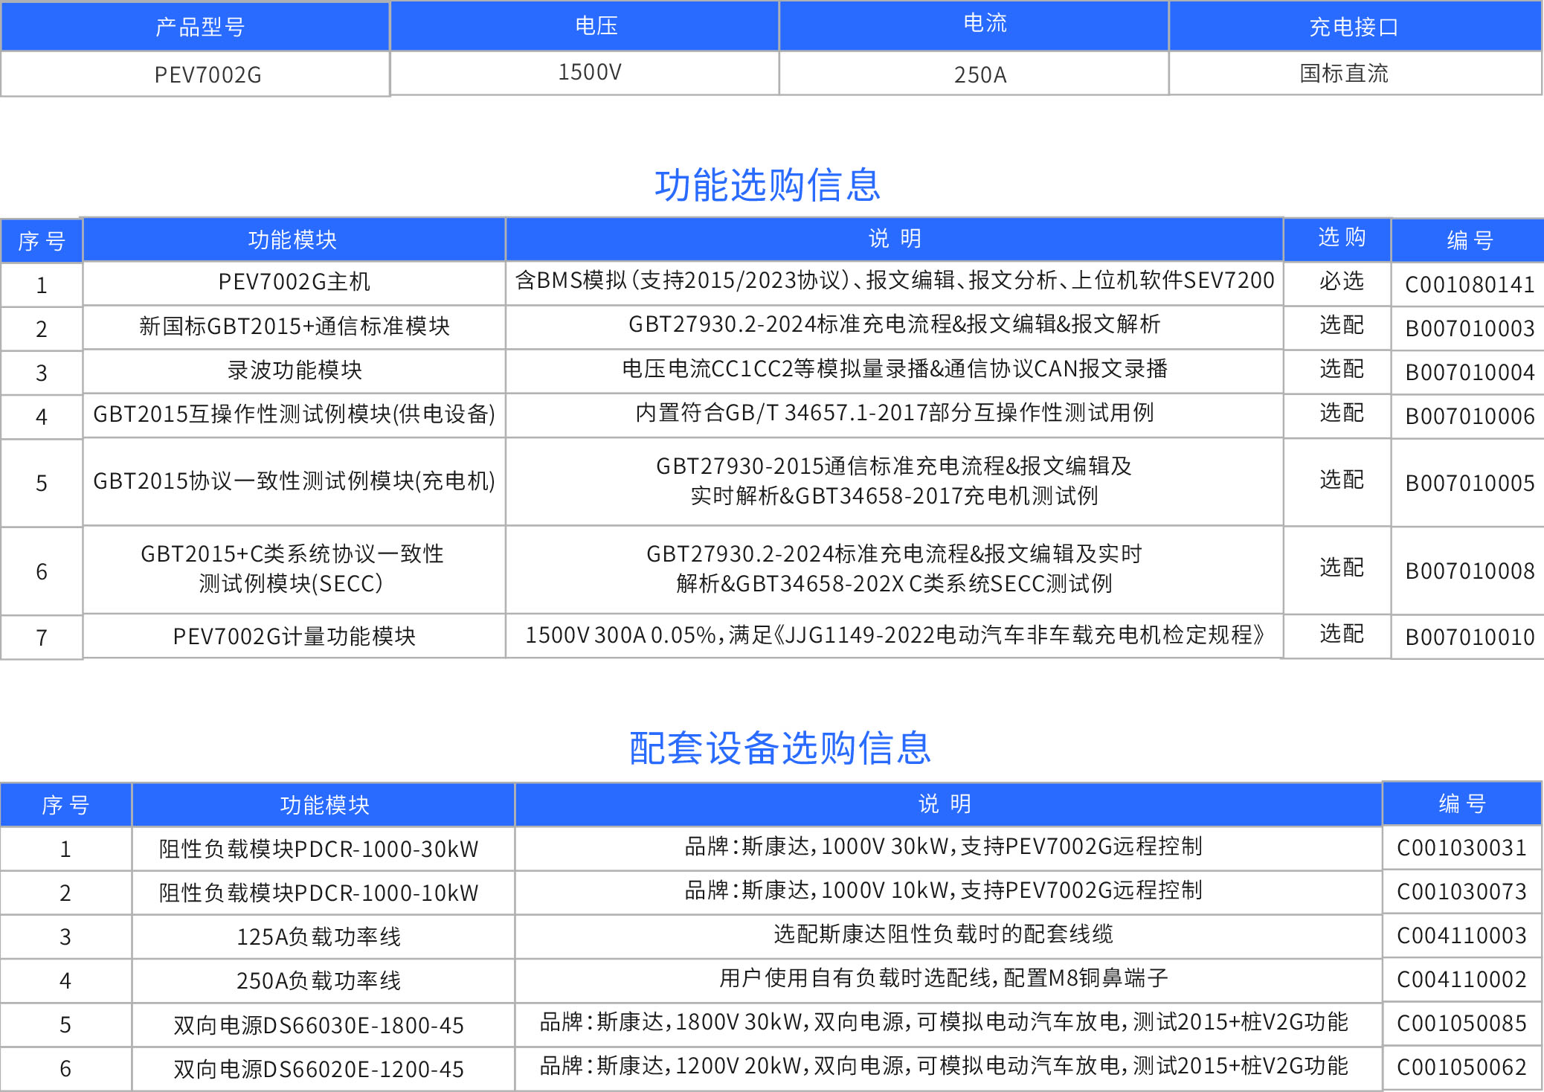Select 阻性负载模块PDCR-1000-30kW row
The width and height of the screenshot is (1544, 1092).
pyautogui.click(x=318, y=849)
